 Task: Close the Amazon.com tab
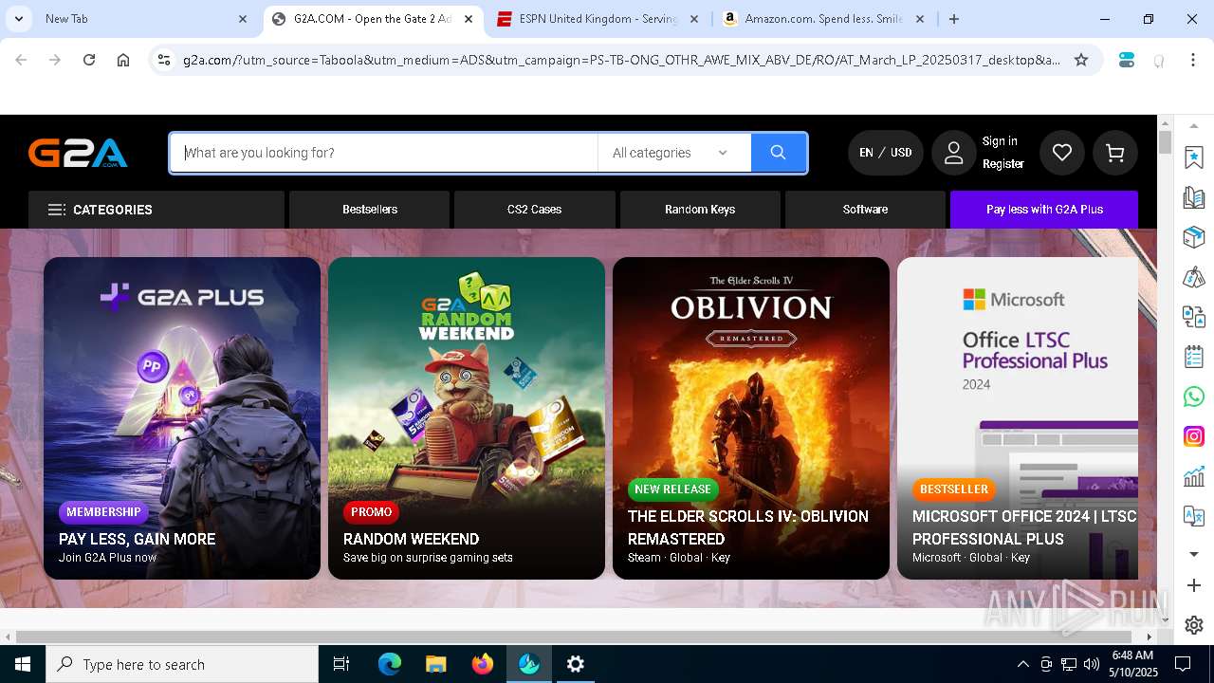920,19
